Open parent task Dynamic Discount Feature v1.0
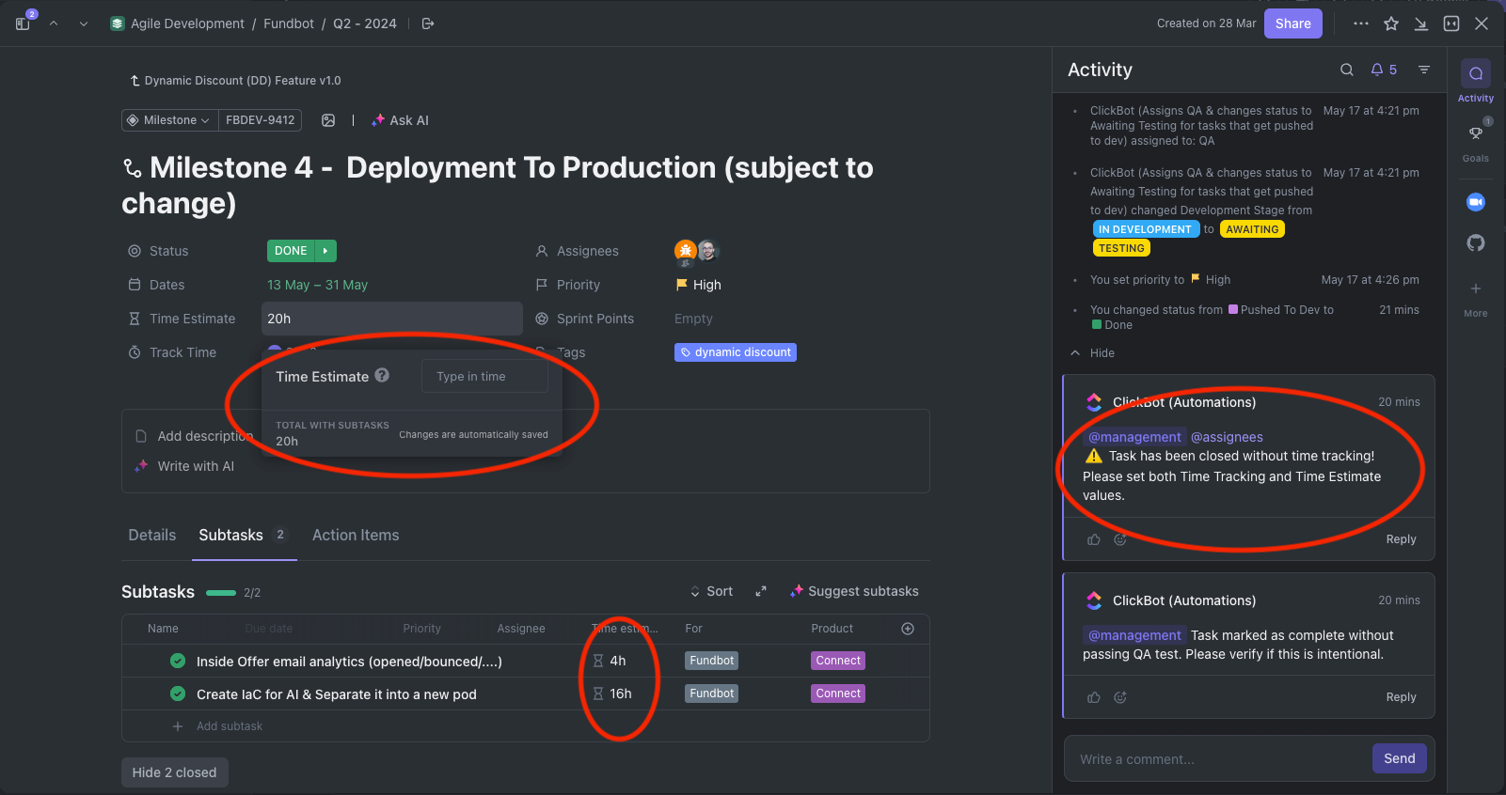Viewport: 1506px width, 795px height. click(x=235, y=81)
